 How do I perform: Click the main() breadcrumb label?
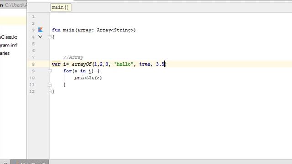point(61,7)
